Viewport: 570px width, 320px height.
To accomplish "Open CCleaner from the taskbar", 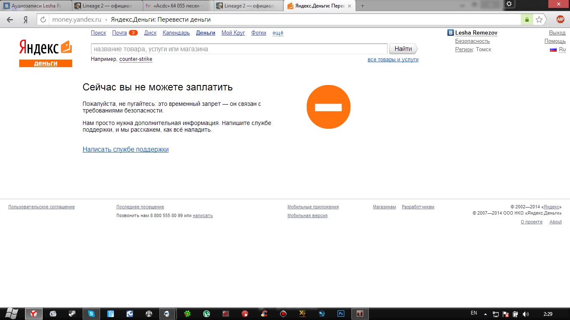I will coord(264,314).
